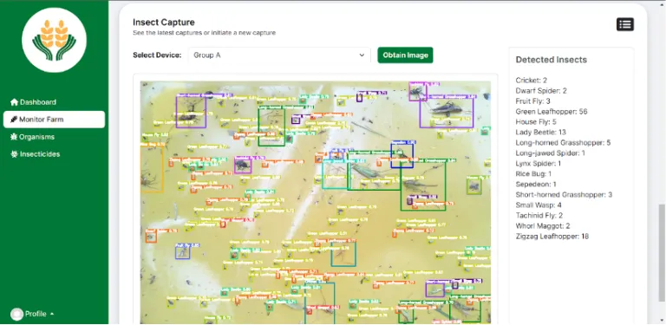Click the 'Small Wasp: 4' entry

point(539,205)
